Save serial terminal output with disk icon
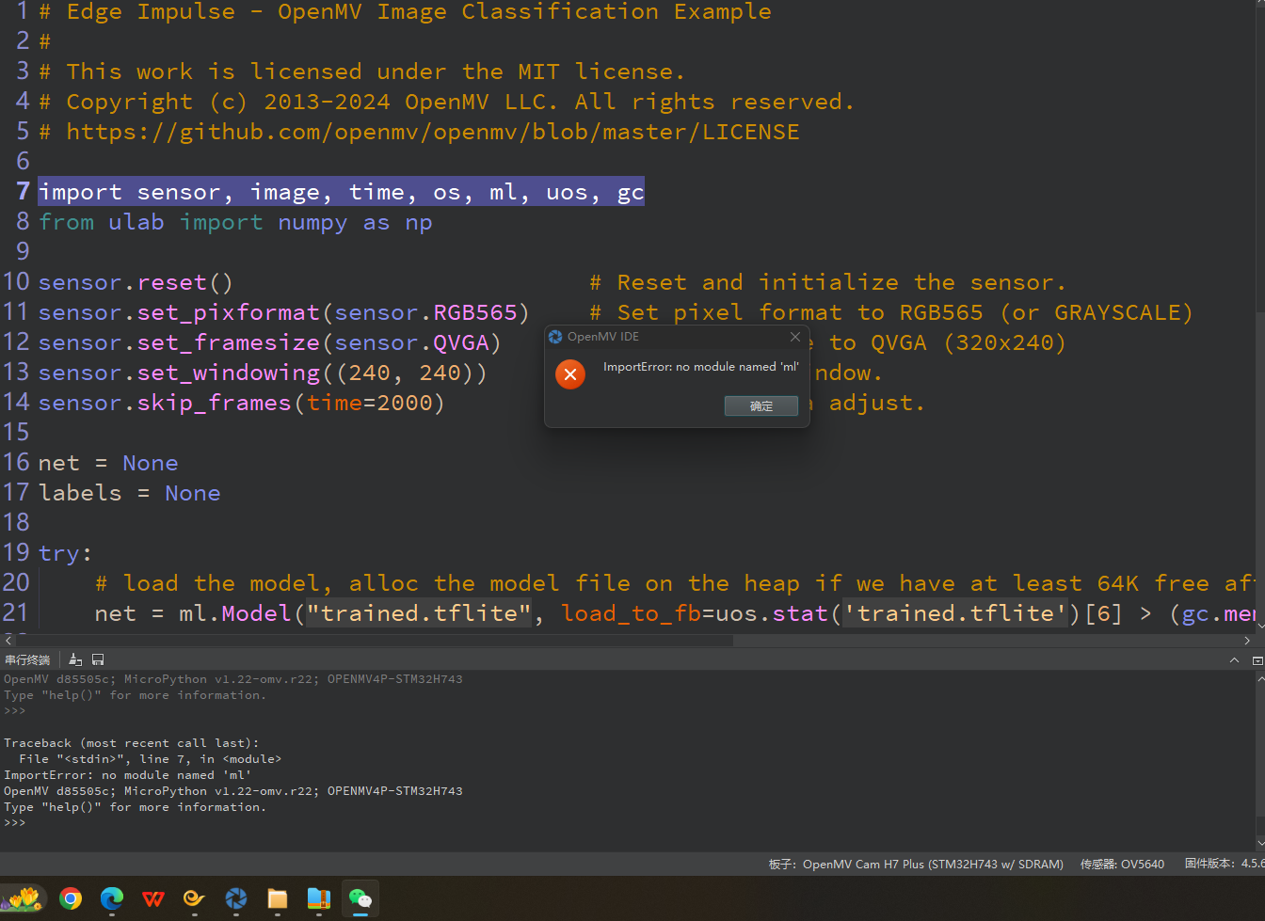Image resolution: width=1265 pixels, height=921 pixels. point(98,659)
